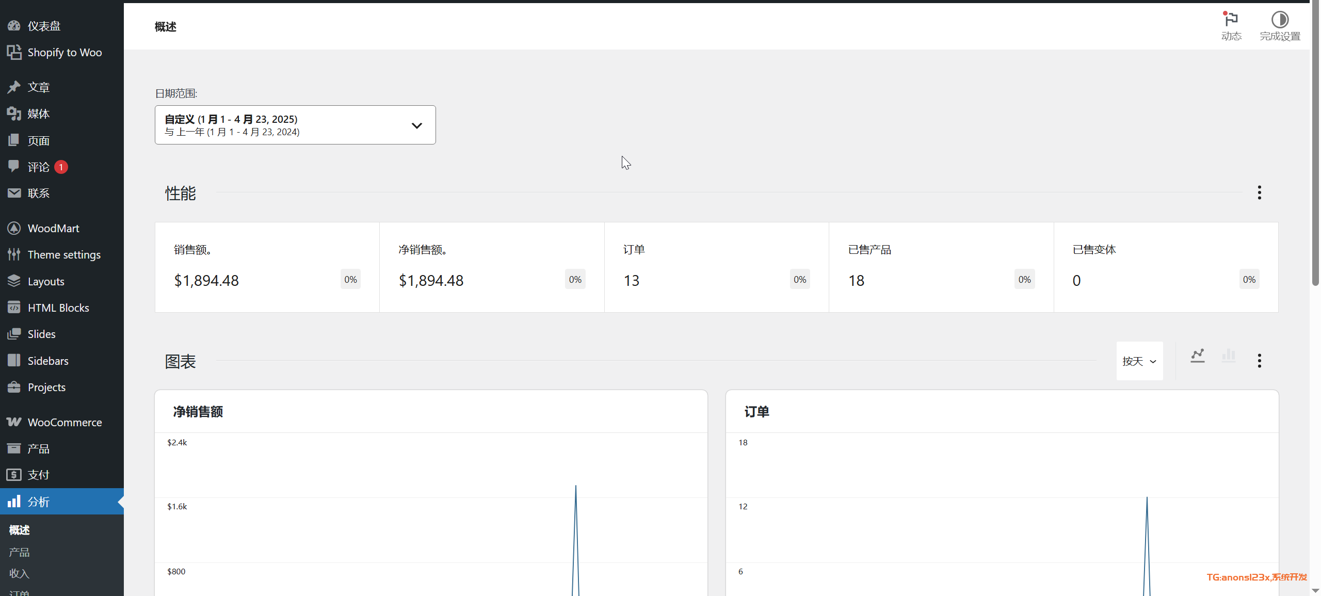Open the 性能 section three-dot menu

(x=1260, y=192)
